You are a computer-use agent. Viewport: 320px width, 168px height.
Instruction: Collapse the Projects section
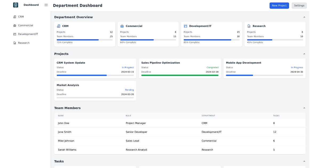click(304, 54)
